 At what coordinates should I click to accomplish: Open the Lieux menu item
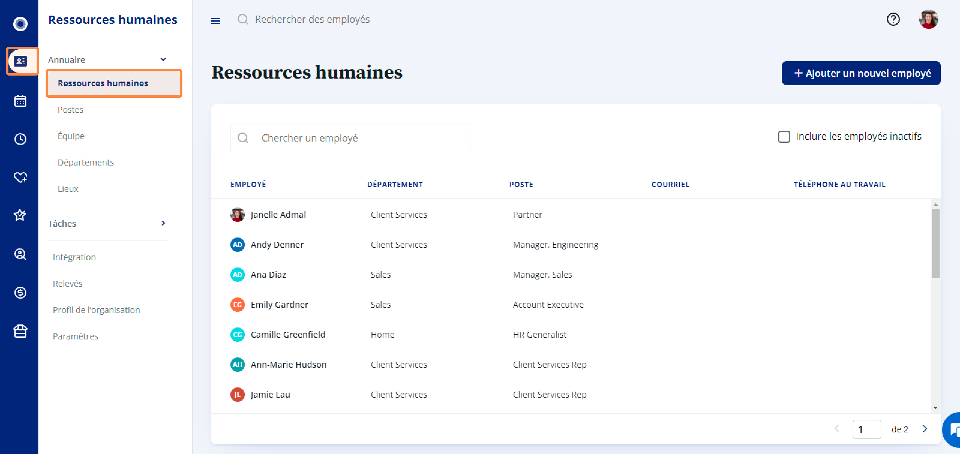click(68, 189)
